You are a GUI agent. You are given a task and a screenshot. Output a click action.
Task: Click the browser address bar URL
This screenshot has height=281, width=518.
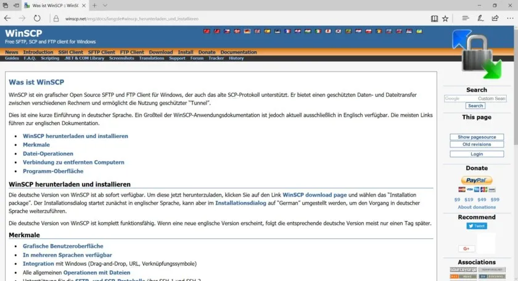pyautogui.click(x=132, y=19)
